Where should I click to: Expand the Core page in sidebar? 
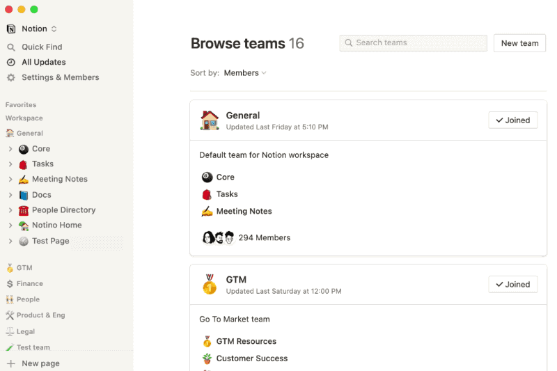(x=10, y=149)
